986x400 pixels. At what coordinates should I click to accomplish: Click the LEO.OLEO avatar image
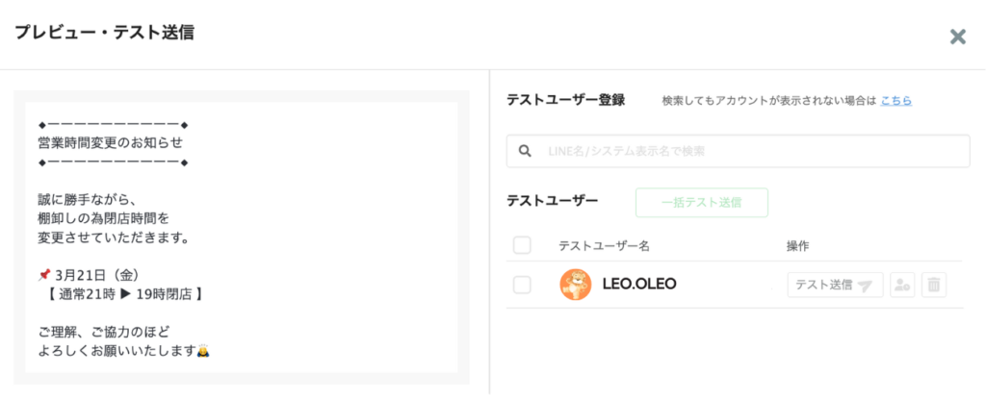coord(576,285)
